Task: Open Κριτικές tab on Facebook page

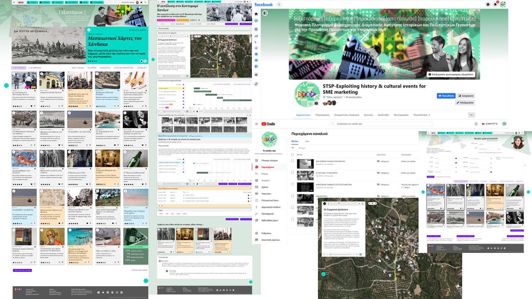Action: [368, 115]
